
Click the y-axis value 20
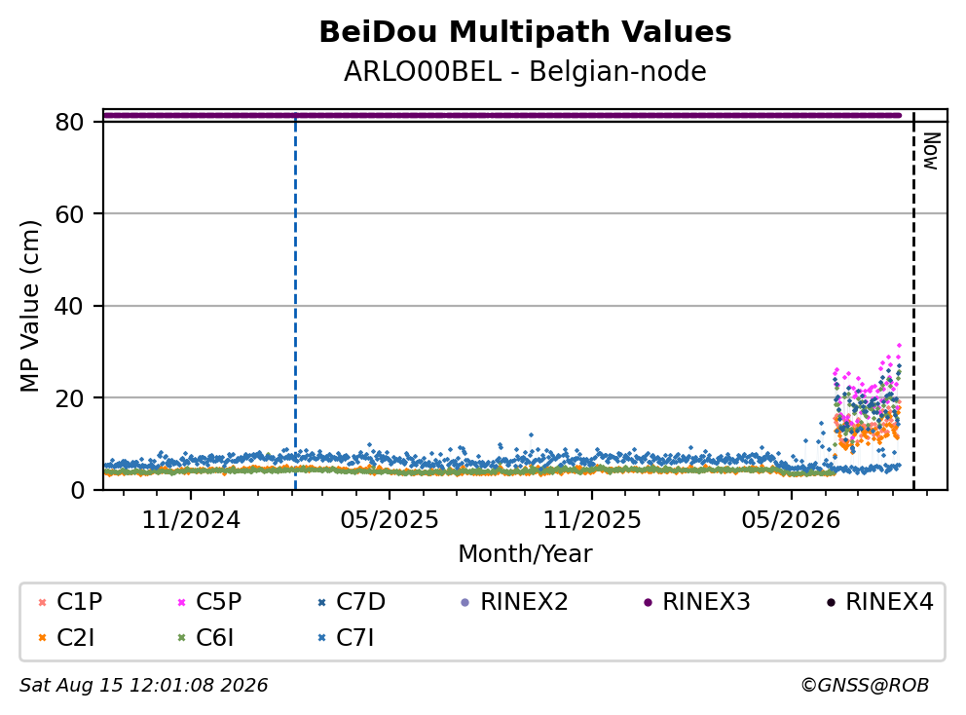pos(69,398)
